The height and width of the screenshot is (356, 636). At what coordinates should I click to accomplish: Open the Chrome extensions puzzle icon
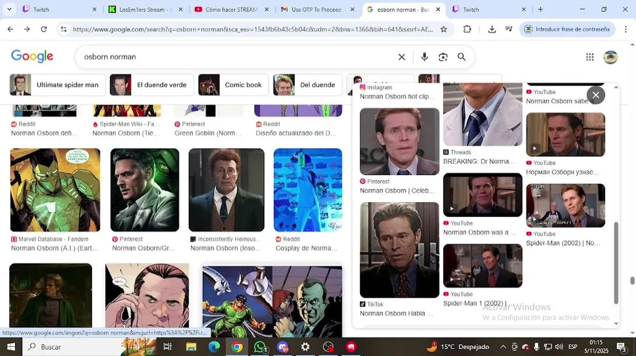(x=467, y=29)
